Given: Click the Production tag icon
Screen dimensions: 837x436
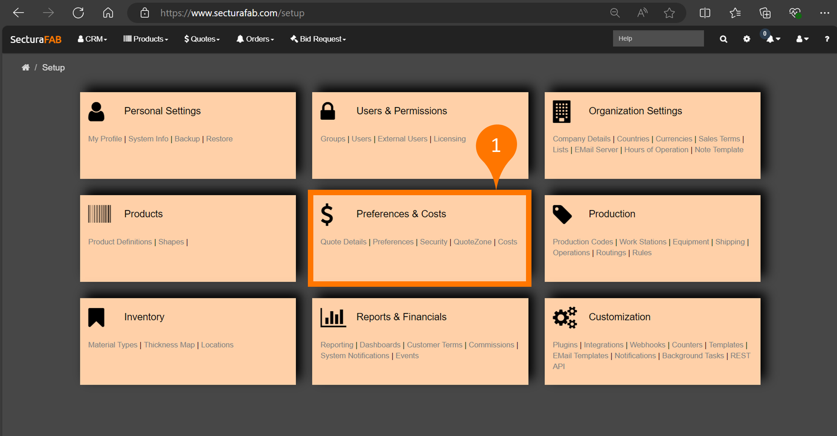Looking at the screenshot, I should click(x=562, y=214).
